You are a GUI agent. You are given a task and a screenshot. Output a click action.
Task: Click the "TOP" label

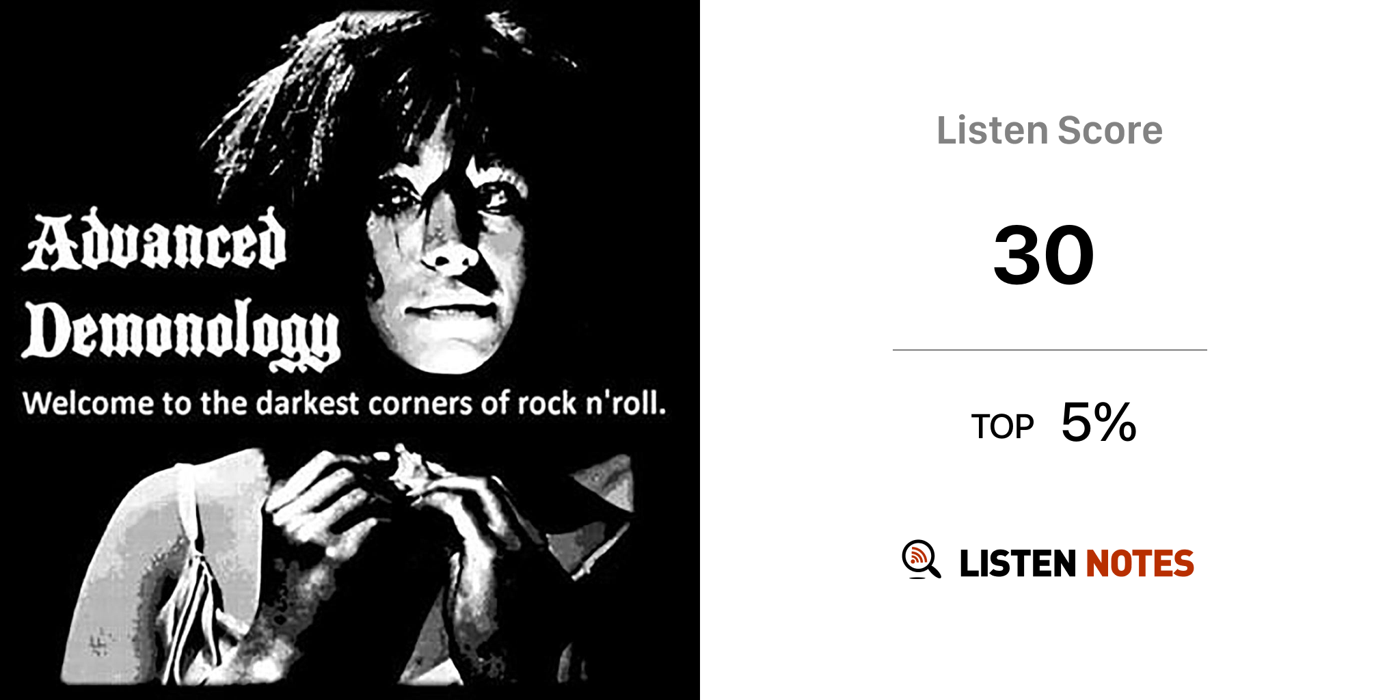pos(1002,427)
